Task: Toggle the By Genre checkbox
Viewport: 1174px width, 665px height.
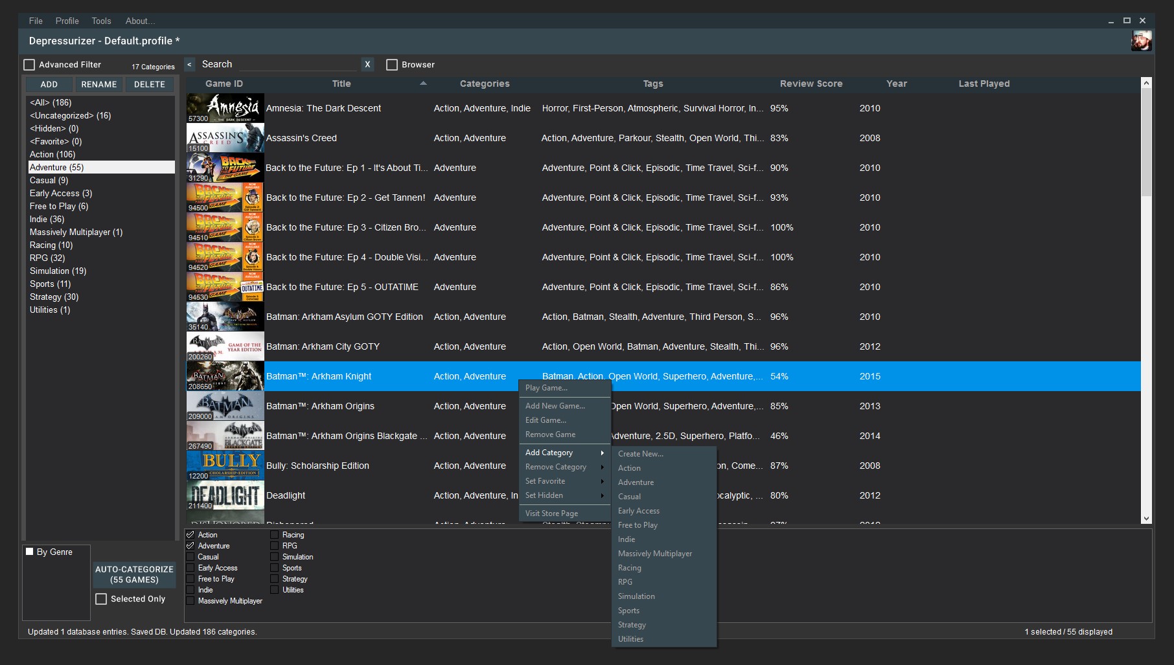Action: coord(29,552)
